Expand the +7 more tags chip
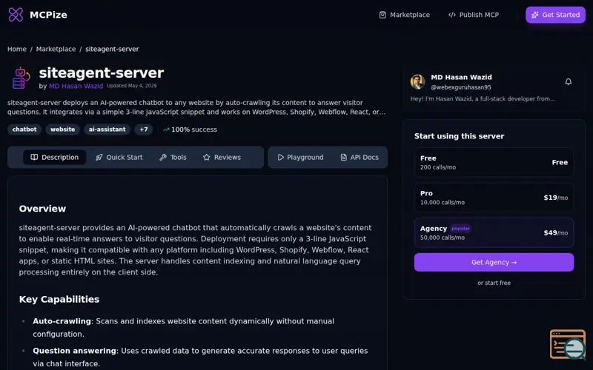 click(144, 129)
